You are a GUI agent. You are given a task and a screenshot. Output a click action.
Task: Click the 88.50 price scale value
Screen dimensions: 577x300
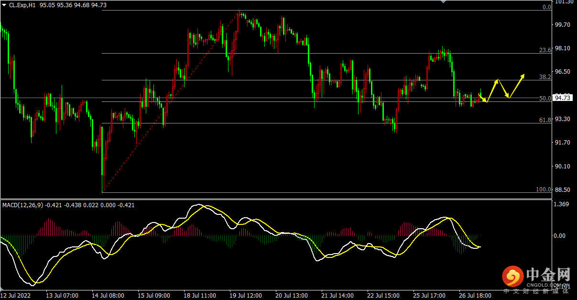click(562, 190)
